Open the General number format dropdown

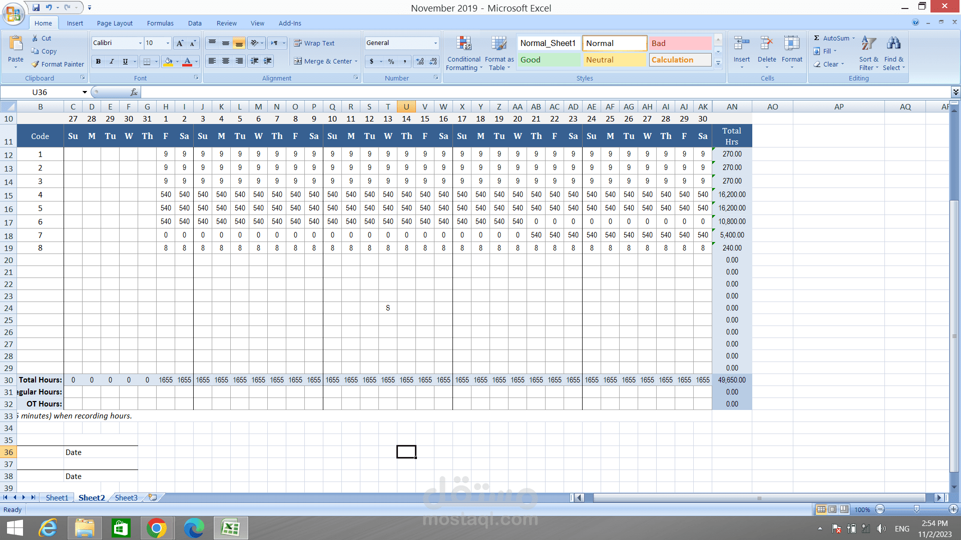435,43
